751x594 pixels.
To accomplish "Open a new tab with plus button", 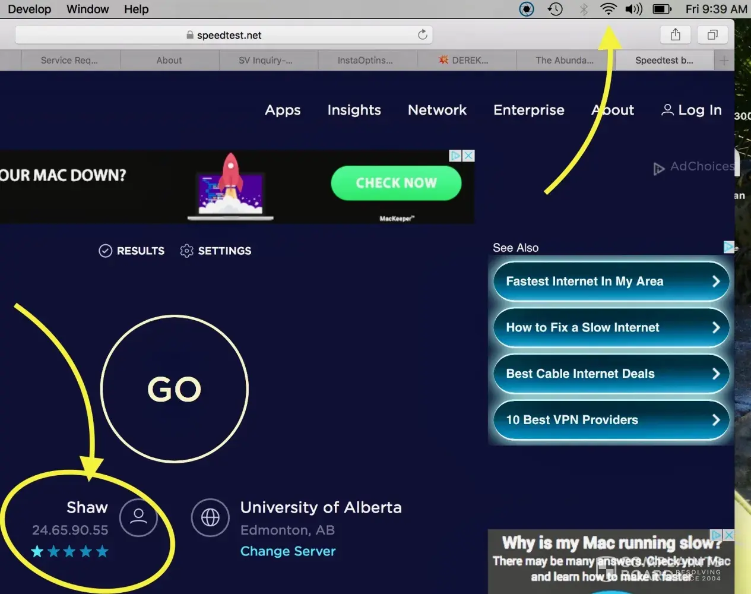I will pyautogui.click(x=724, y=61).
